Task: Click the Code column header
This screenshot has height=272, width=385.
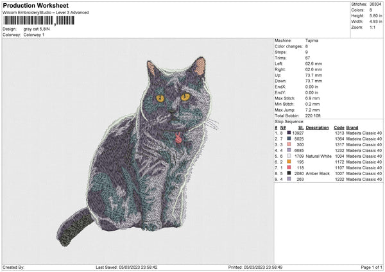Action: [339, 128]
